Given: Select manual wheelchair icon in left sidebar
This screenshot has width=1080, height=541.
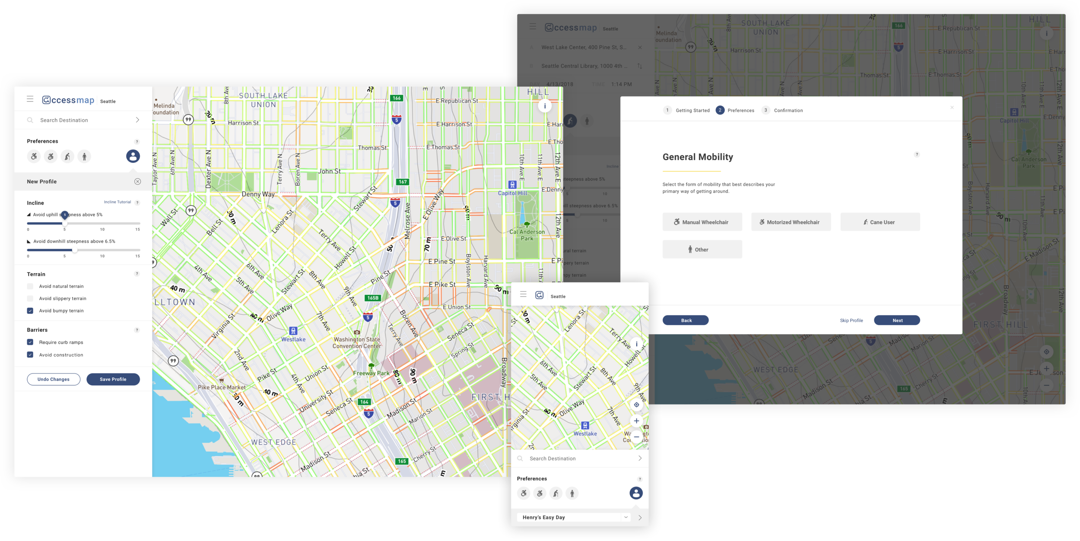Looking at the screenshot, I should (x=34, y=156).
